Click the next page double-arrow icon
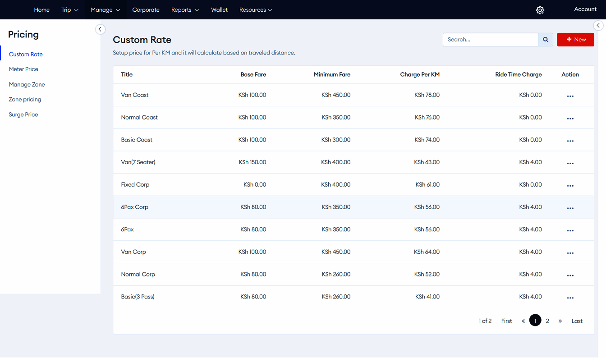606x358 pixels. (560, 321)
